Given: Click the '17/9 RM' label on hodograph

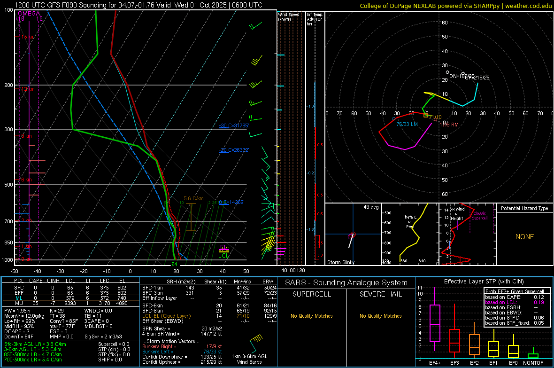Looking at the screenshot, I should pos(449,125).
